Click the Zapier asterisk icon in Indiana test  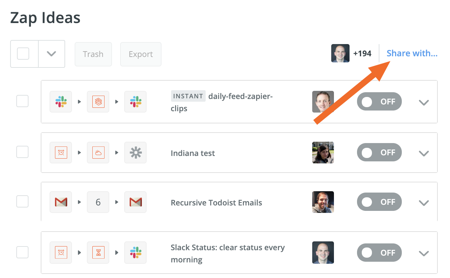(x=135, y=153)
